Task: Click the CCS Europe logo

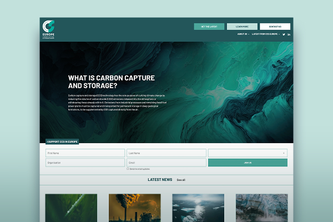Action: [x=48, y=29]
